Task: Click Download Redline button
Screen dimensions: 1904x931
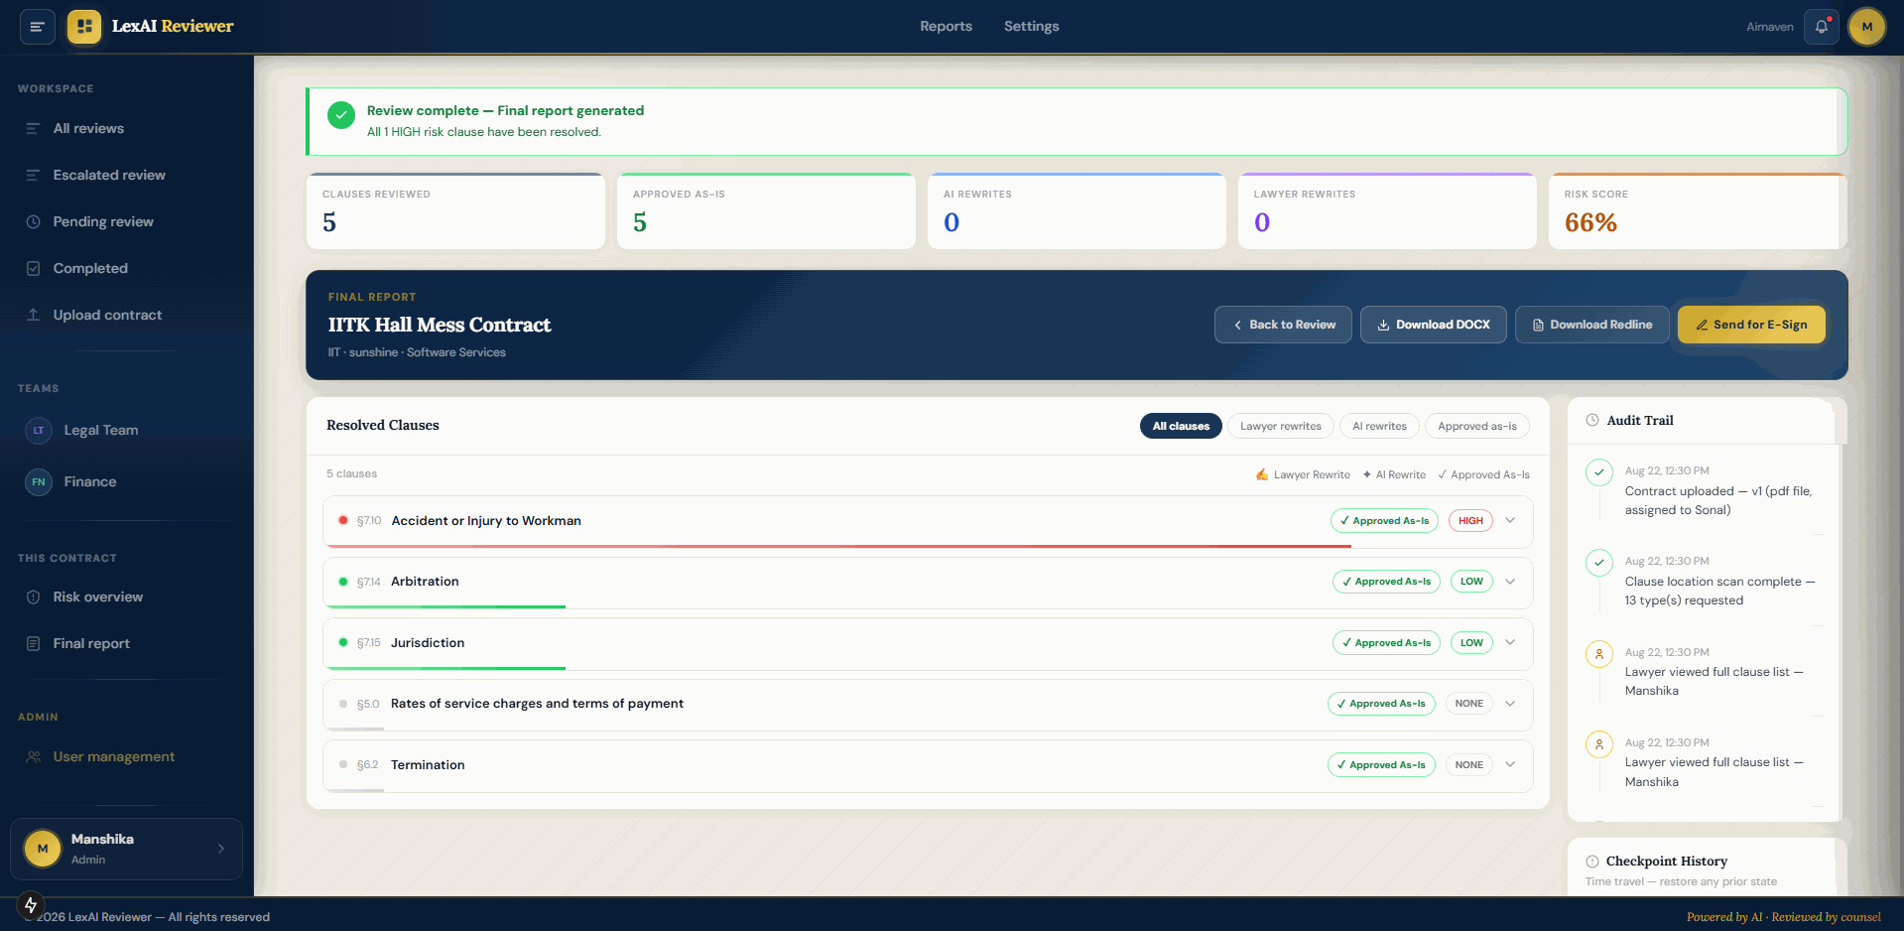Action: click(x=1591, y=326)
